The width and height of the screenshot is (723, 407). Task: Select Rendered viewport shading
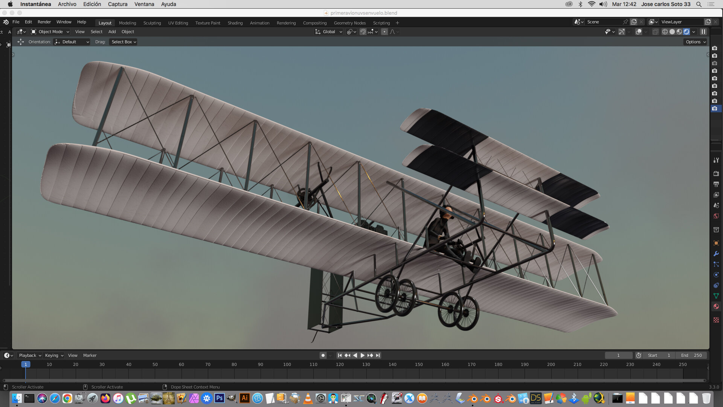click(x=686, y=32)
